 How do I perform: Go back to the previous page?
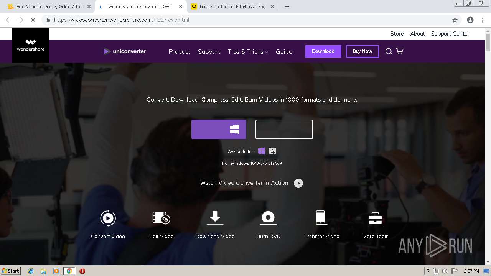[x=8, y=20]
